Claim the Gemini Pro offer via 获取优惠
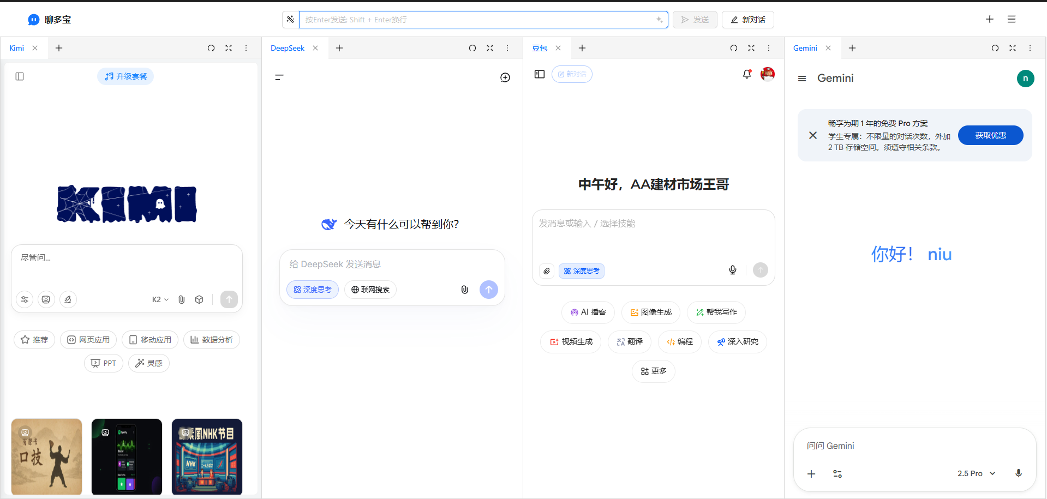 [990, 135]
